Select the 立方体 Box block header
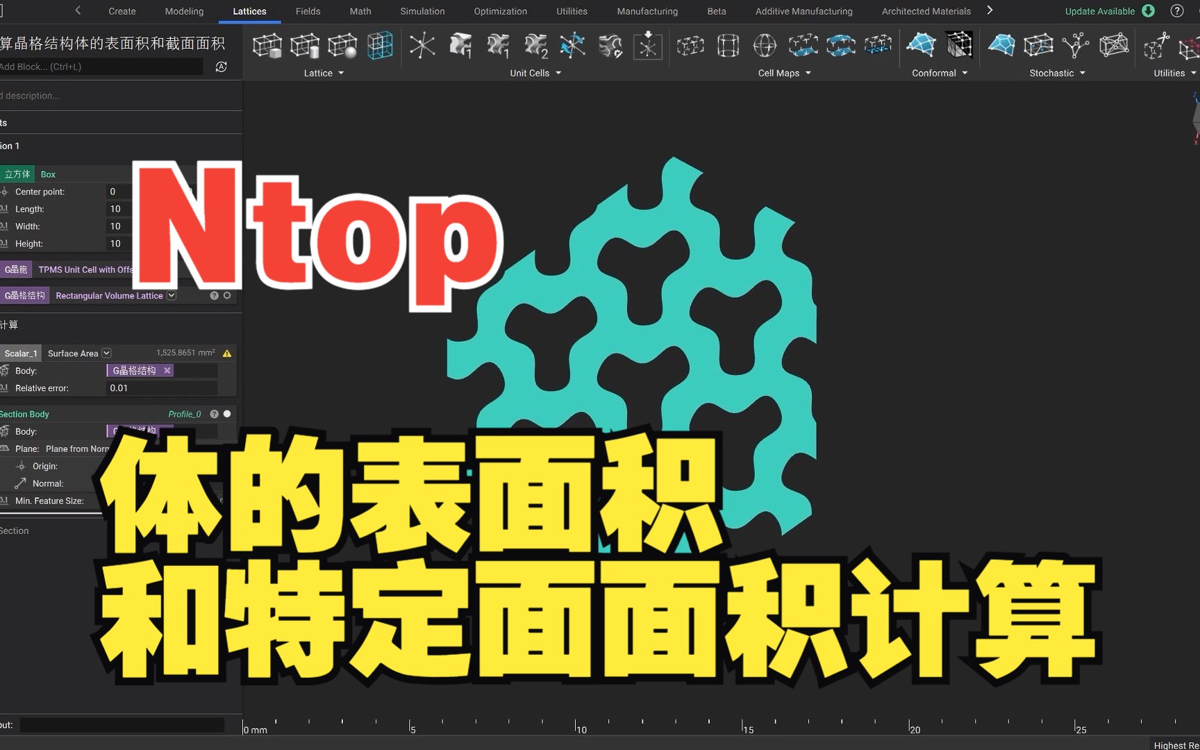 [x=67, y=174]
